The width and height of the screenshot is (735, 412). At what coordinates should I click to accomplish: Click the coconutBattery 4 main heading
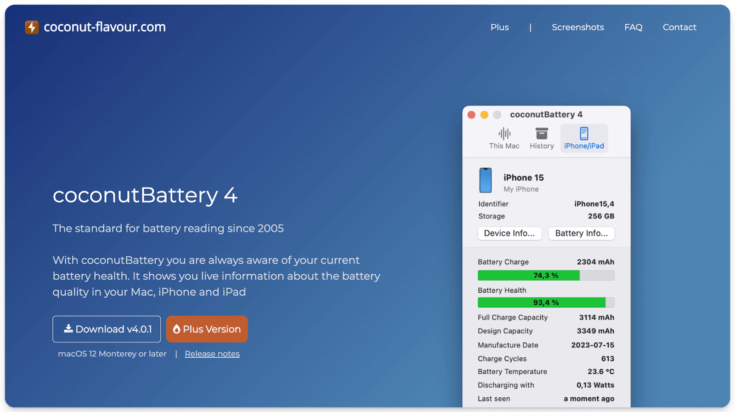[x=145, y=195]
